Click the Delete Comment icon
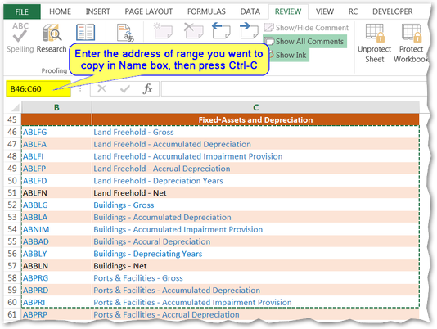The image size is (437, 329). [193, 30]
